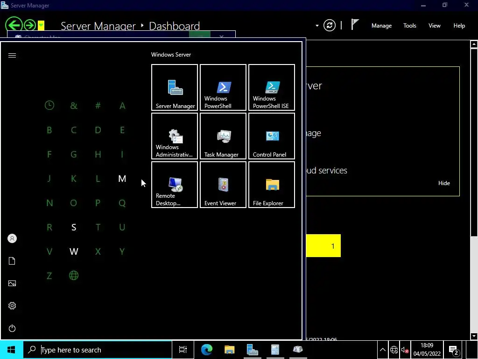Open the Calculator taskbar icon
This screenshot has width=478, height=359.
click(x=275, y=350)
